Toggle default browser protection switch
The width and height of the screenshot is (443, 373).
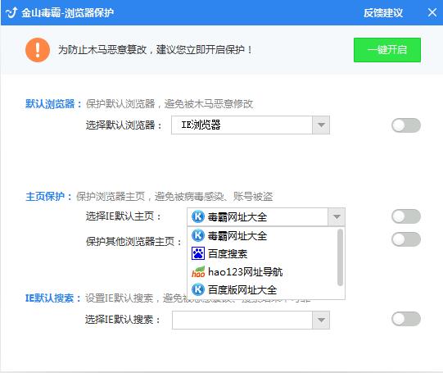[406, 125]
